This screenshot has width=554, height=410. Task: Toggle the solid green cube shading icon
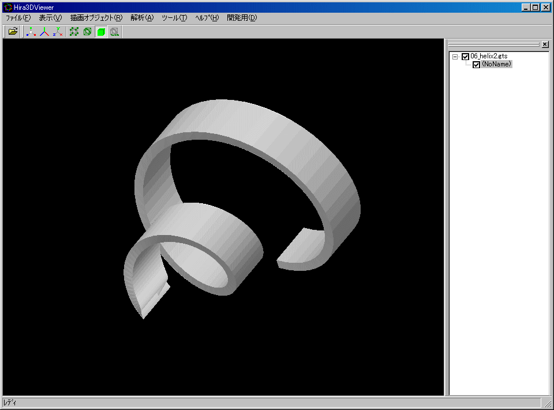tap(101, 32)
